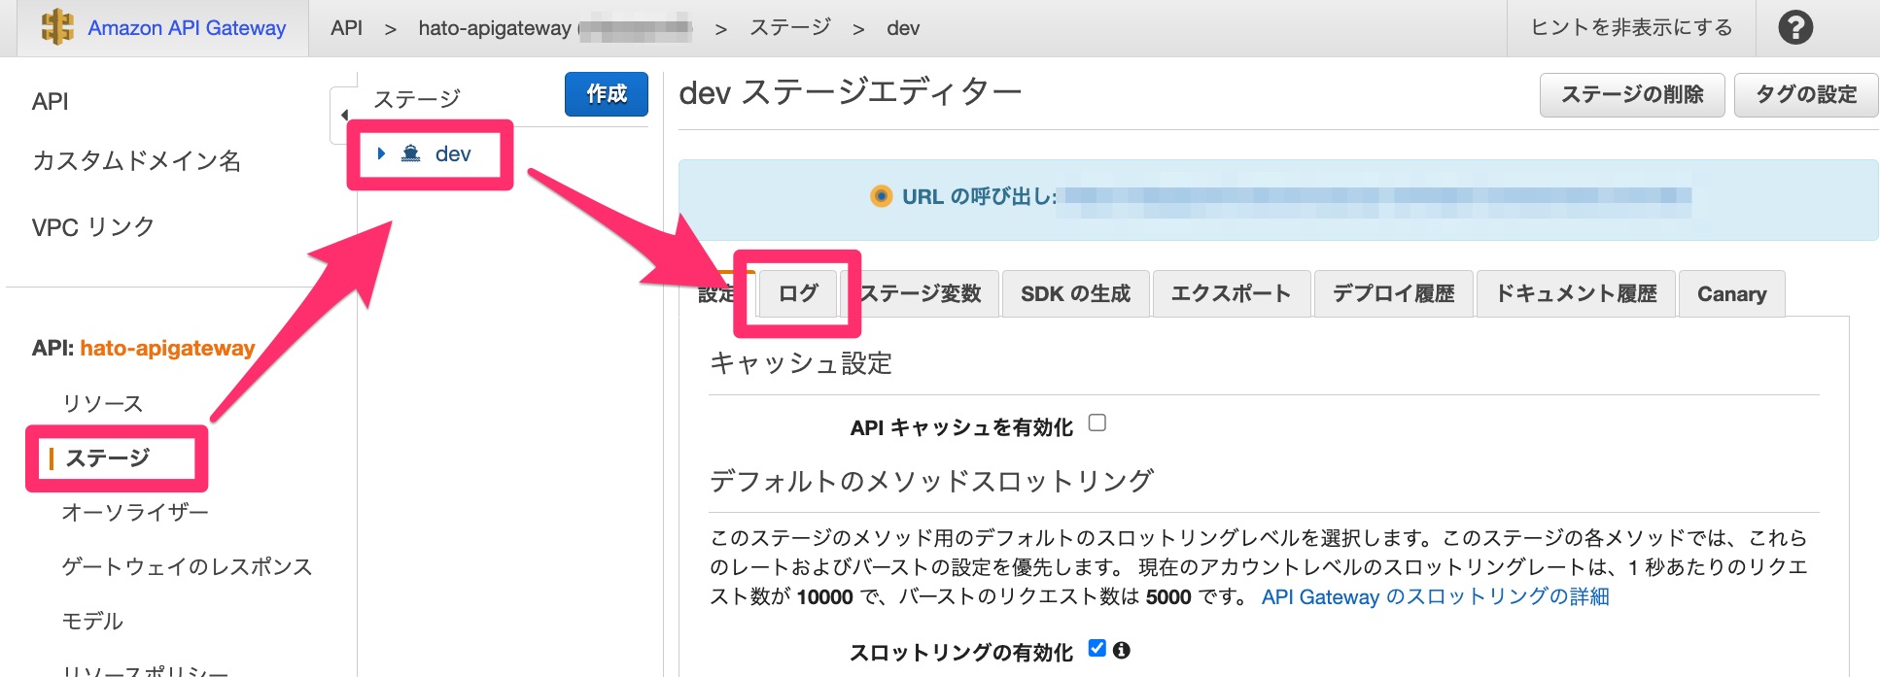Image resolution: width=1880 pixels, height=677 pixels.
Task: Click the 作成 button
Action: pyautogui.click(x=607, y=94)
